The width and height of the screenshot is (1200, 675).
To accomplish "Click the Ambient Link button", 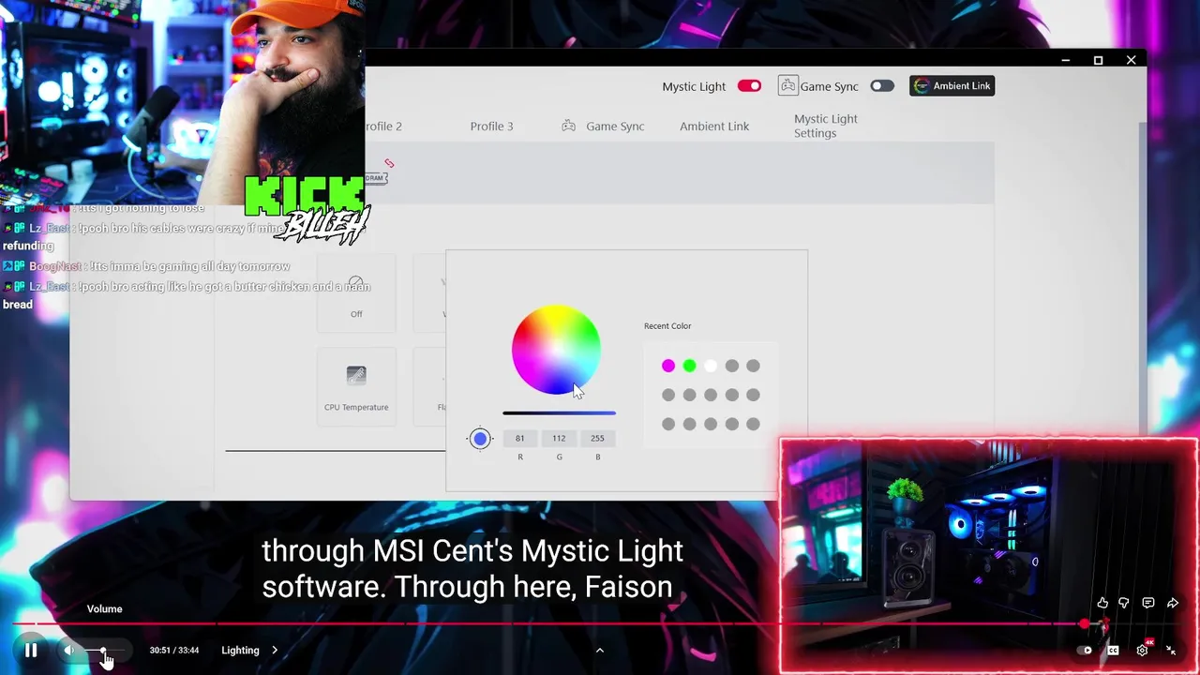I will (x=952, y=86).
